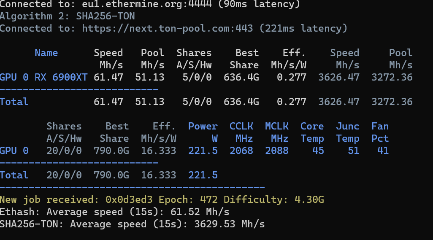Click the 20/0/0 shares in GPU 0 row

click(64, 151)
